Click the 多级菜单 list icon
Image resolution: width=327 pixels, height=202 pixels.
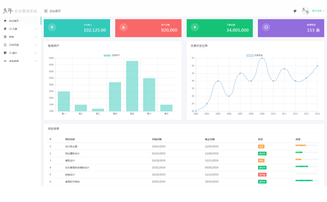pyautogui.click(x=5, y=61)
